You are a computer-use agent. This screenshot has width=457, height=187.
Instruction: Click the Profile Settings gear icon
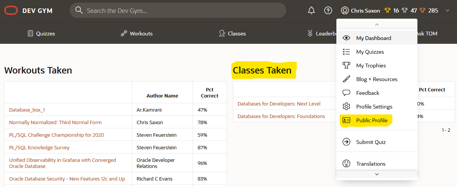tap(346, 107)
